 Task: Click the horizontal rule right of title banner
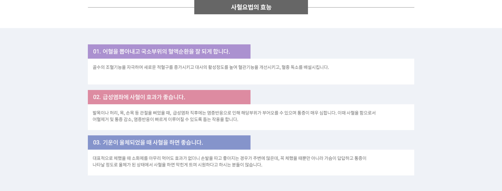[x=361, y=7]
